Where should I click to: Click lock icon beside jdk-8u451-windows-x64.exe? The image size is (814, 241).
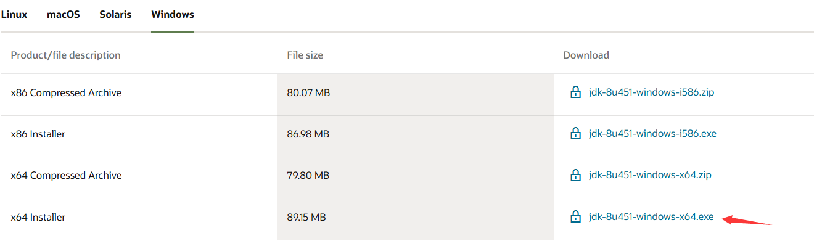pyautogui.click(x=575, y=217)
